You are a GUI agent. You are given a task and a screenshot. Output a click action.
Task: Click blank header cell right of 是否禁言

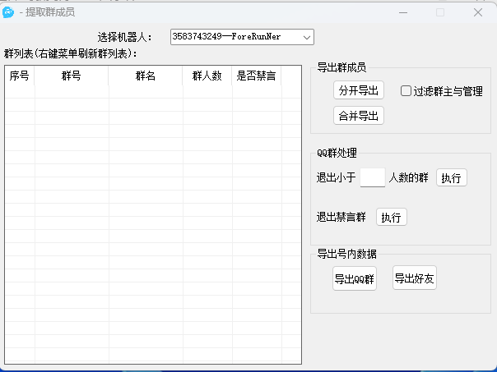pos(290,76)
